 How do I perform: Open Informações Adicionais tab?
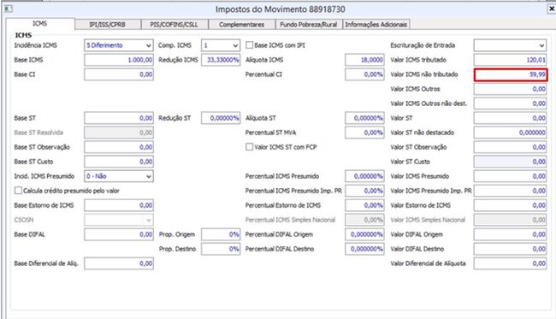(376, 25)
